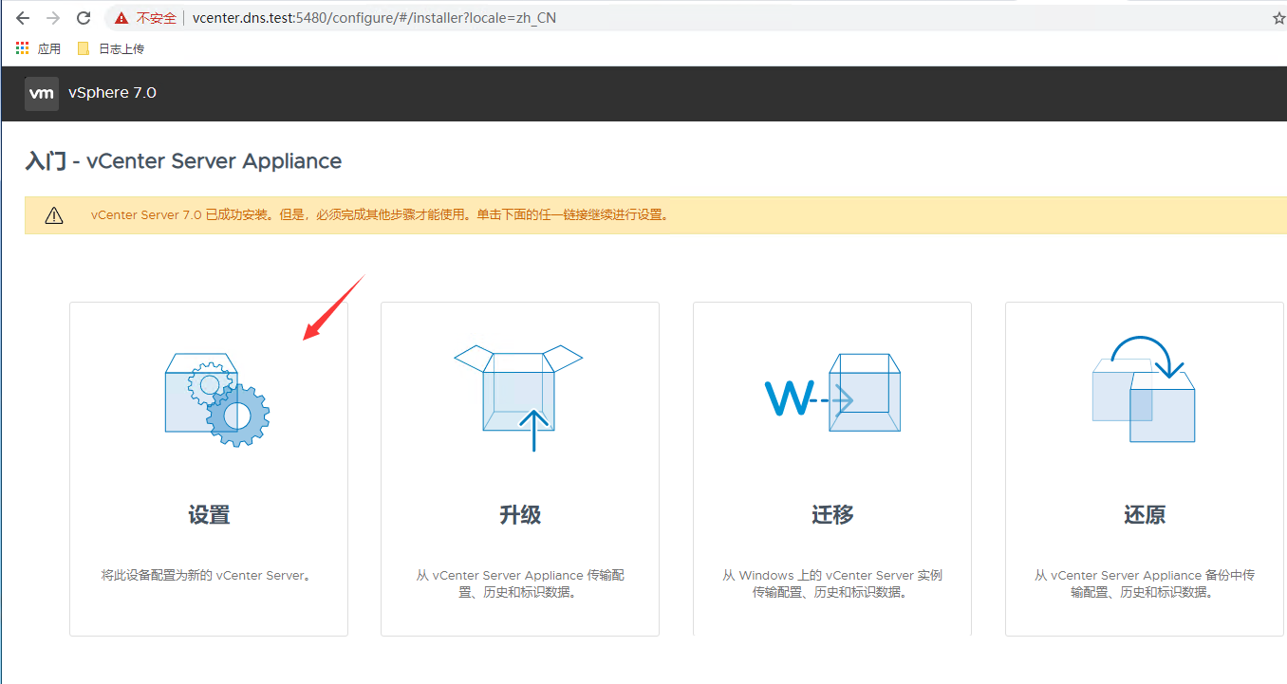Click the 设置 card title
Screen dimensions: 1287x684
[209, 515]
